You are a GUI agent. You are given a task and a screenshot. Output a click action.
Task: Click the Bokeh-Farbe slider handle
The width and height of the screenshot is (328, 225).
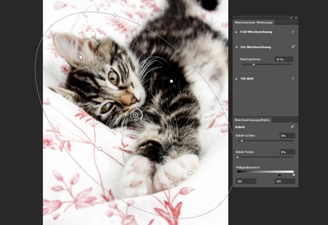point(237,157)
